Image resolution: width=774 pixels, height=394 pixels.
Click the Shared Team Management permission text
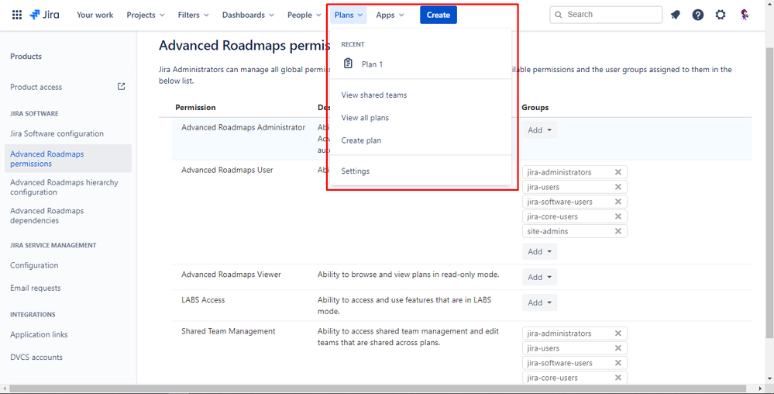(228, 331)
